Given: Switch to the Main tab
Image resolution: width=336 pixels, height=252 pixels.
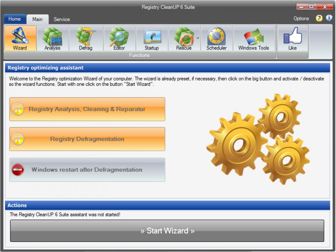Looking at the screenshot, I should coord(38,19).
